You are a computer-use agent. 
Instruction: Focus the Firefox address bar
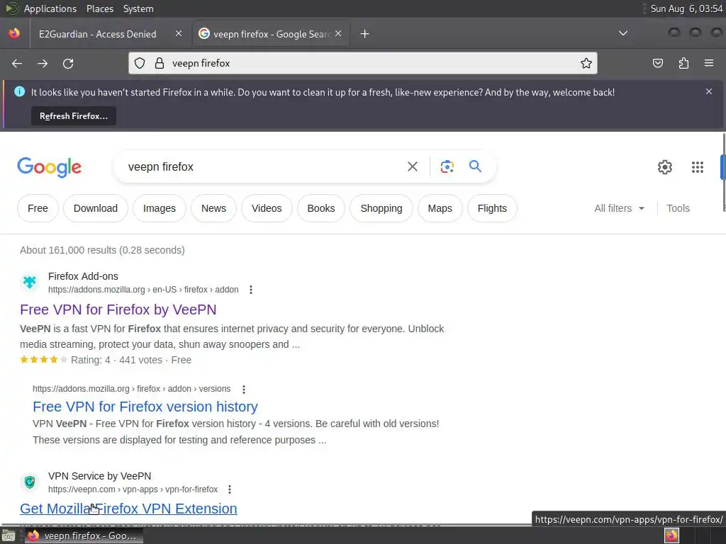coord(363,63)
